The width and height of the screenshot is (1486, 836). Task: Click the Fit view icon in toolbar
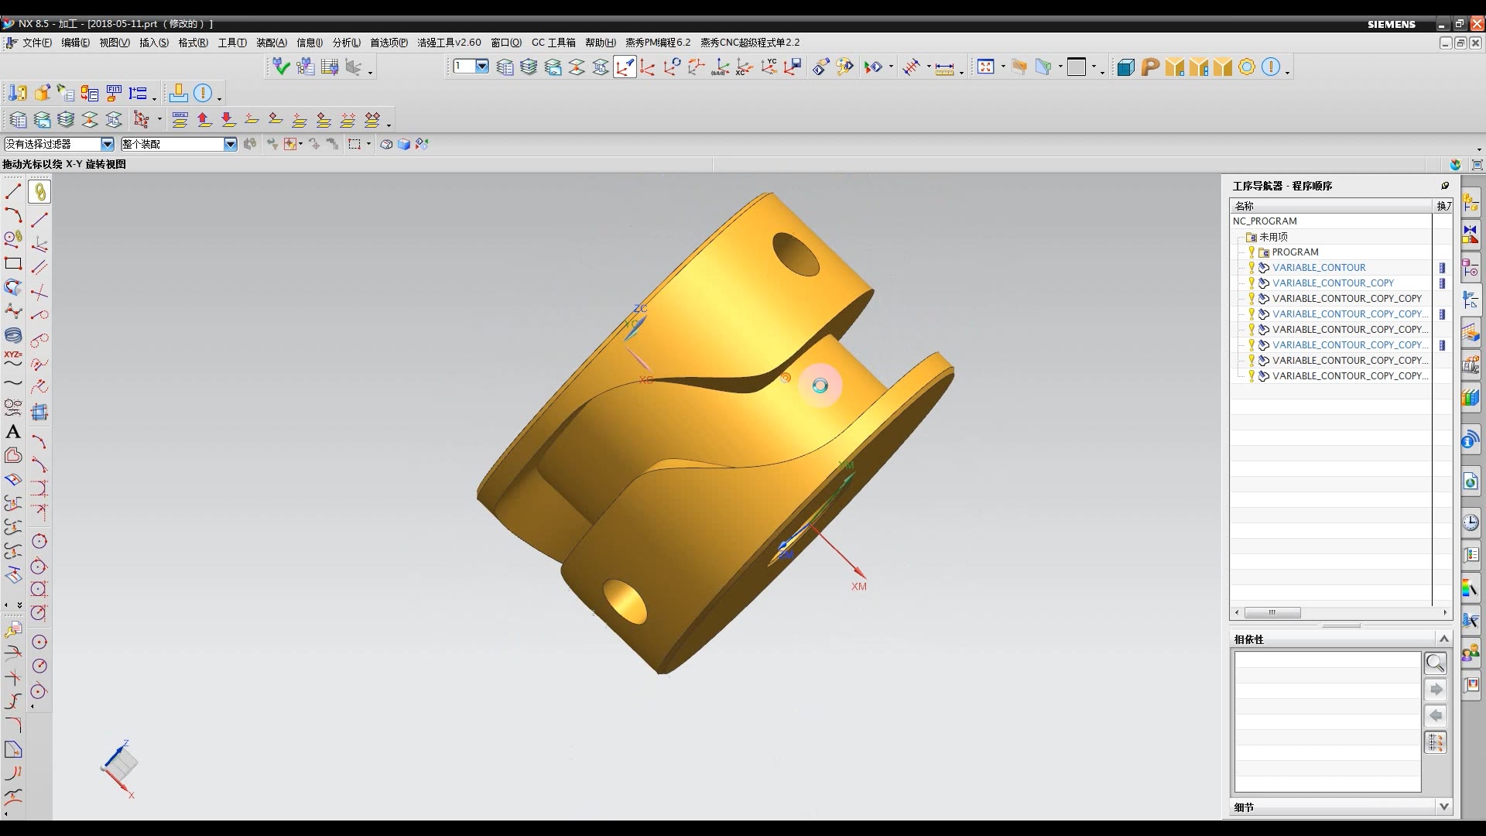coord(985,67)
